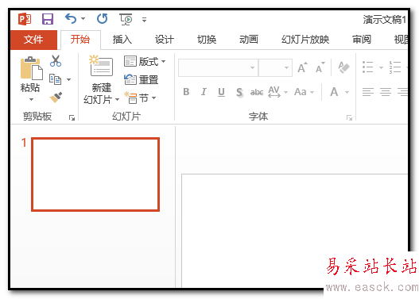Open the 版式 (Layout) dropdown
Image resolution: width=419 pixels, height=299 pixels.
point(145,62)
